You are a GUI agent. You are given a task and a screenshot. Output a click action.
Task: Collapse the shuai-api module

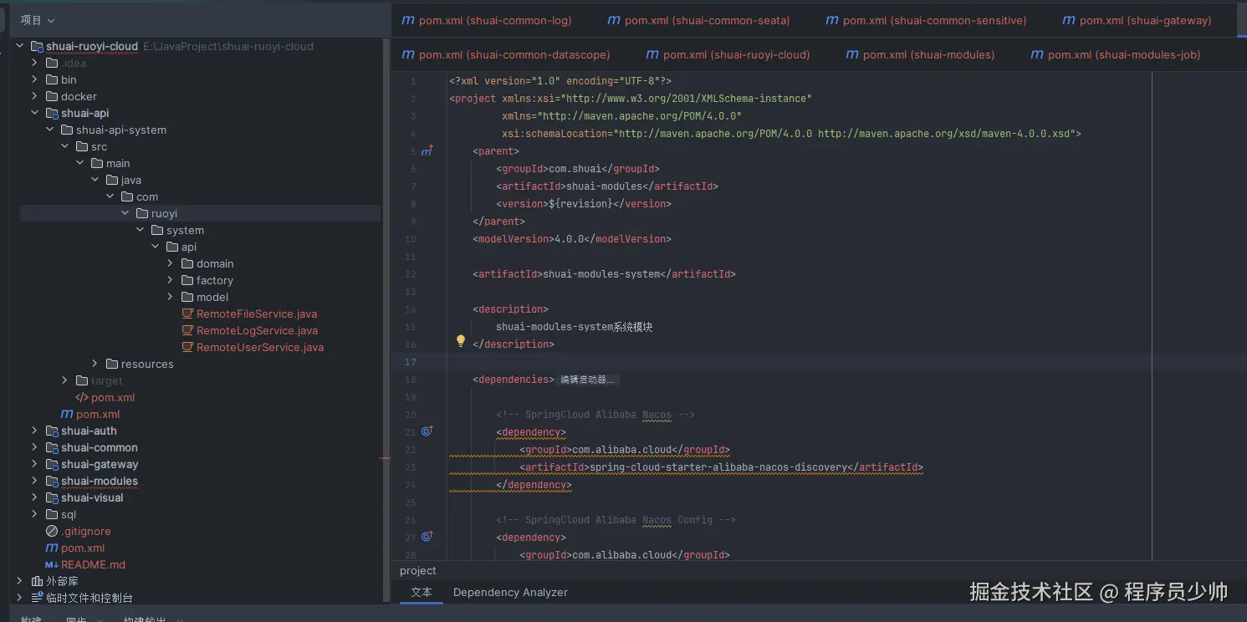click(34, 113)
